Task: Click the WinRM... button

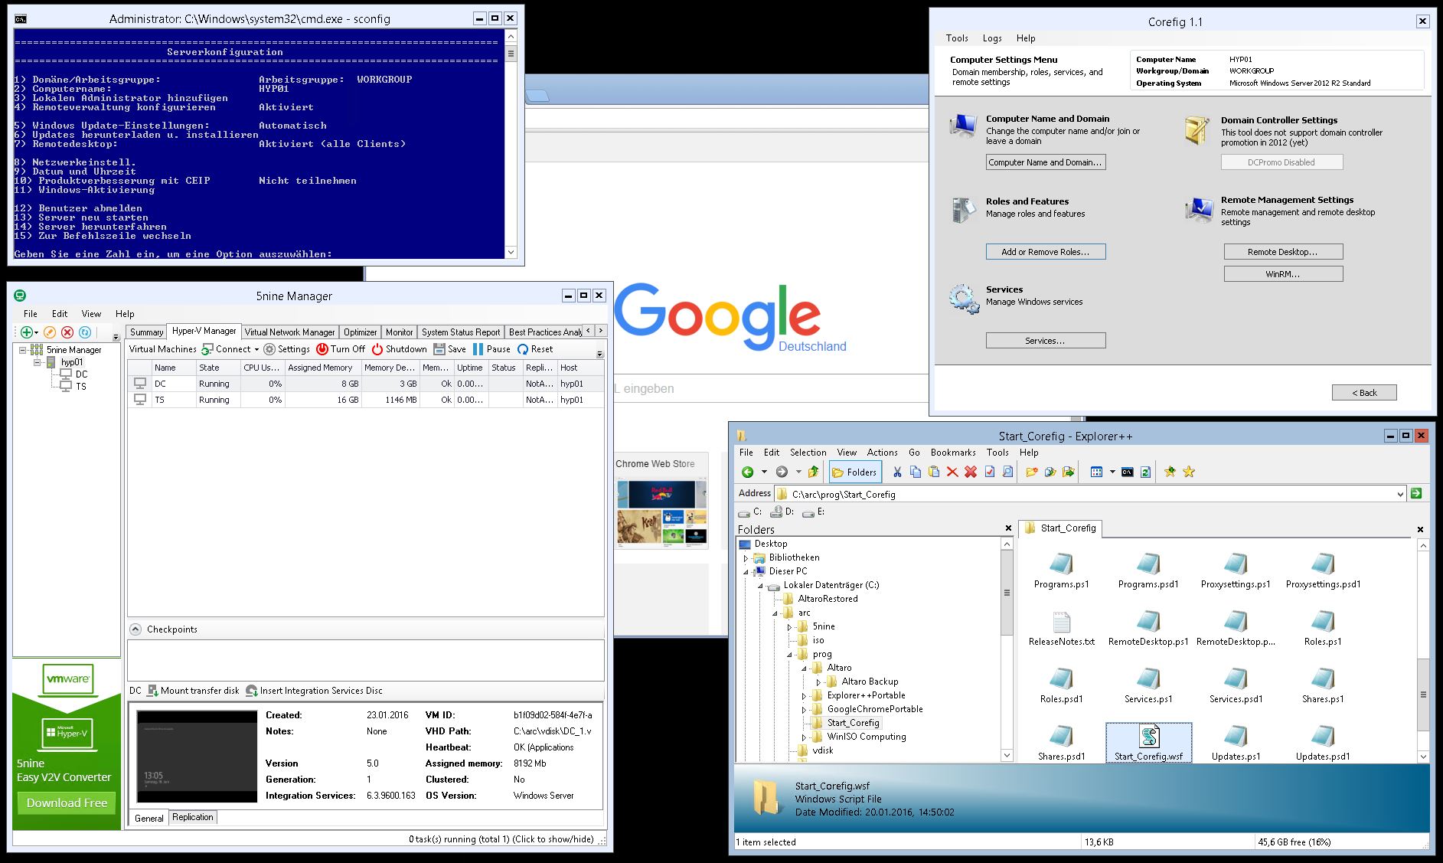Action: (1283, 273)
